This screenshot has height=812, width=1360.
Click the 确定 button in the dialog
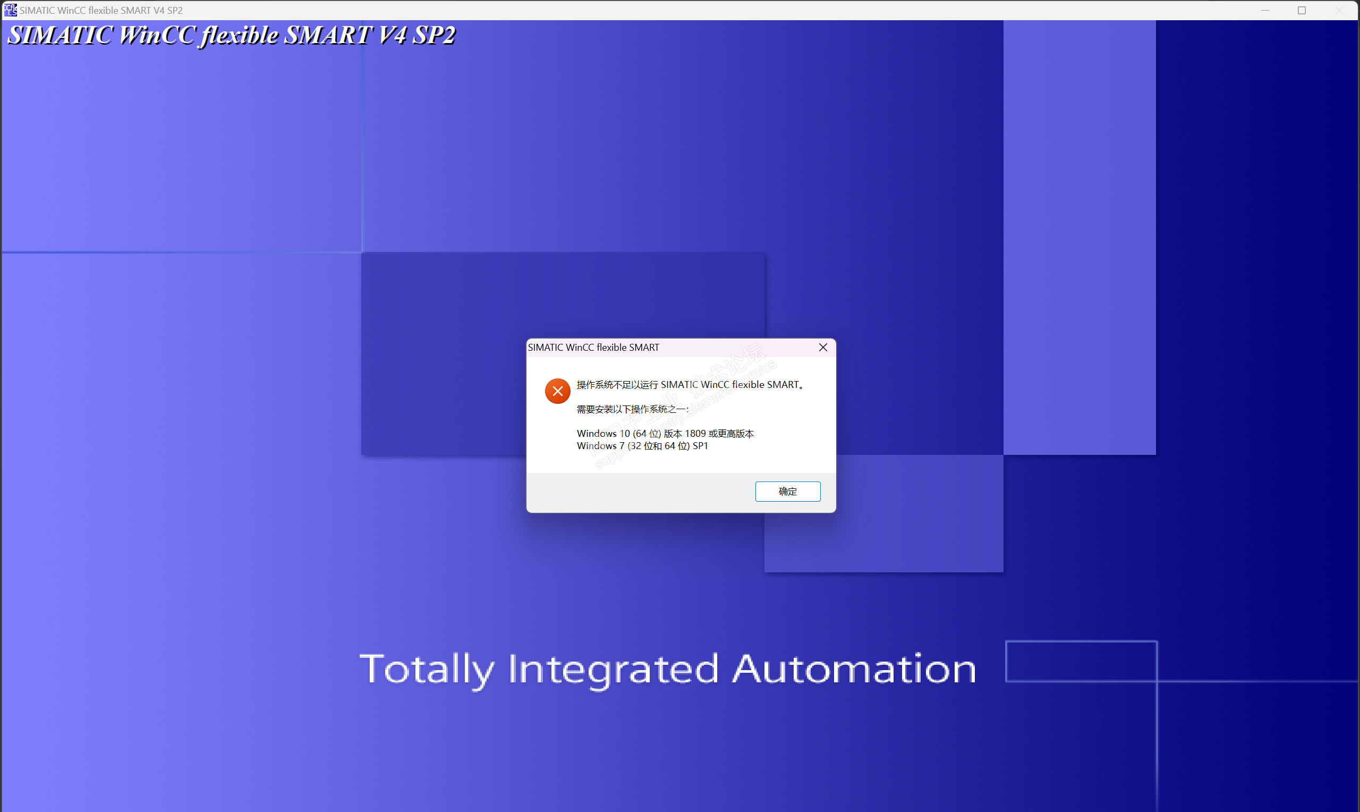(787, 492)
